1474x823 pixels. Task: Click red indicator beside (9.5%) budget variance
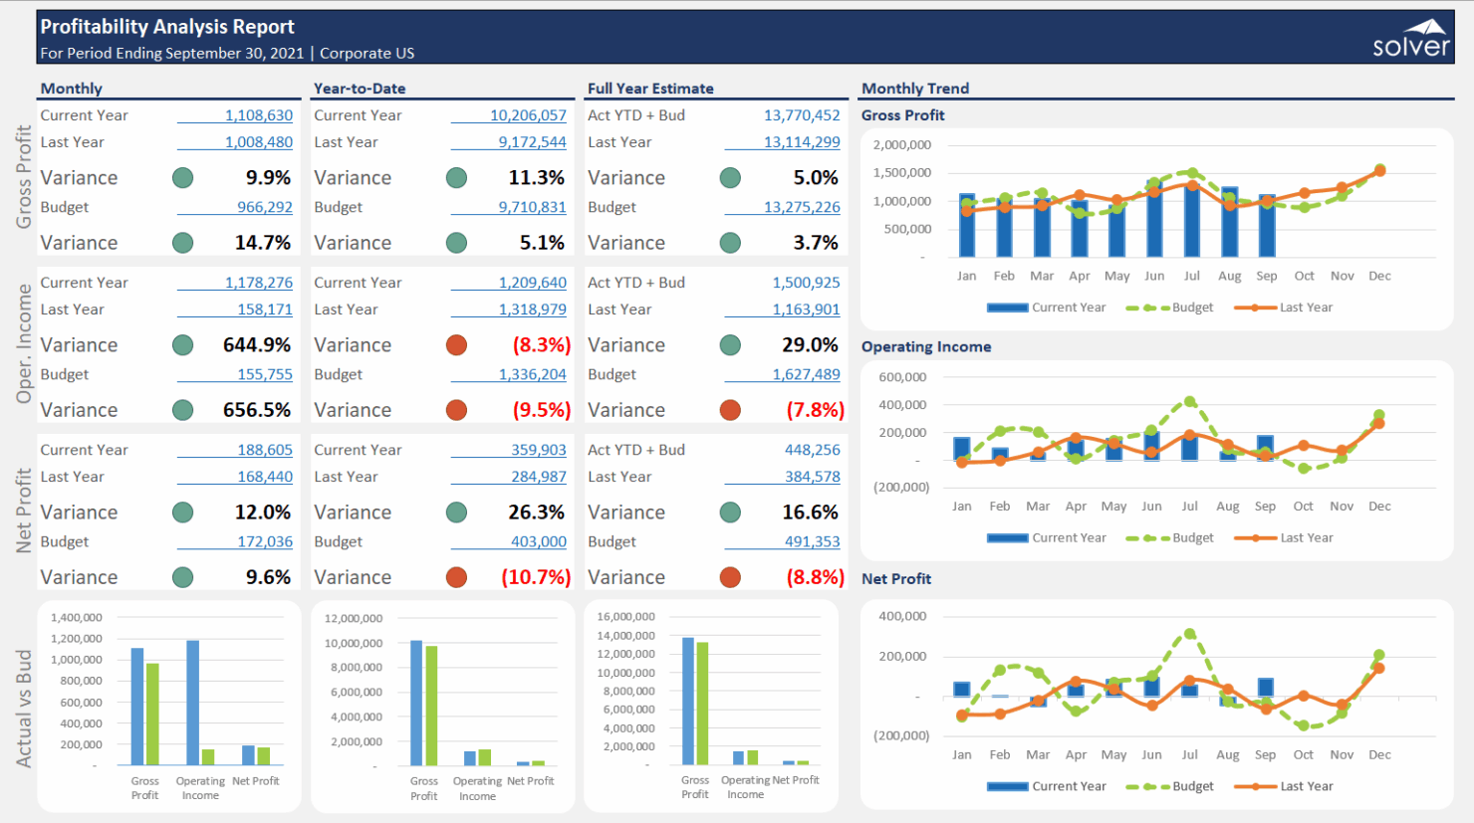456,409
